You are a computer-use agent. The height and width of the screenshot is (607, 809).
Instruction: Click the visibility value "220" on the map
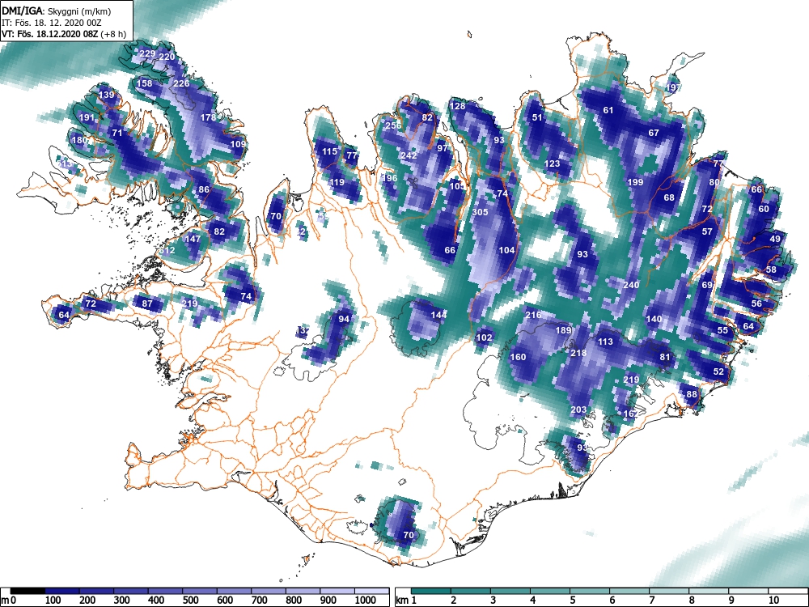click(167, 57)
